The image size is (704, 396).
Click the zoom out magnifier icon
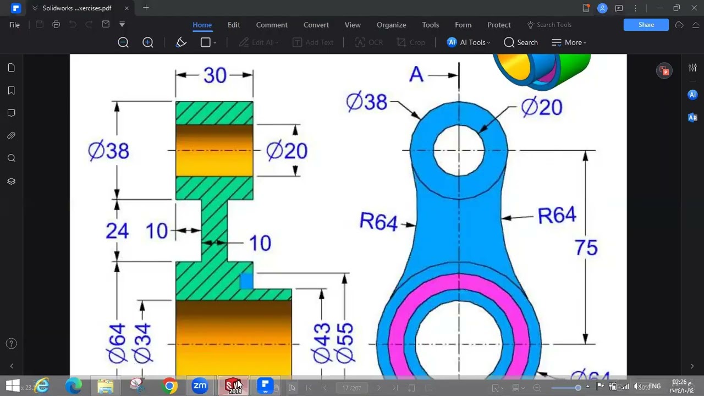(x=123, y=42)
